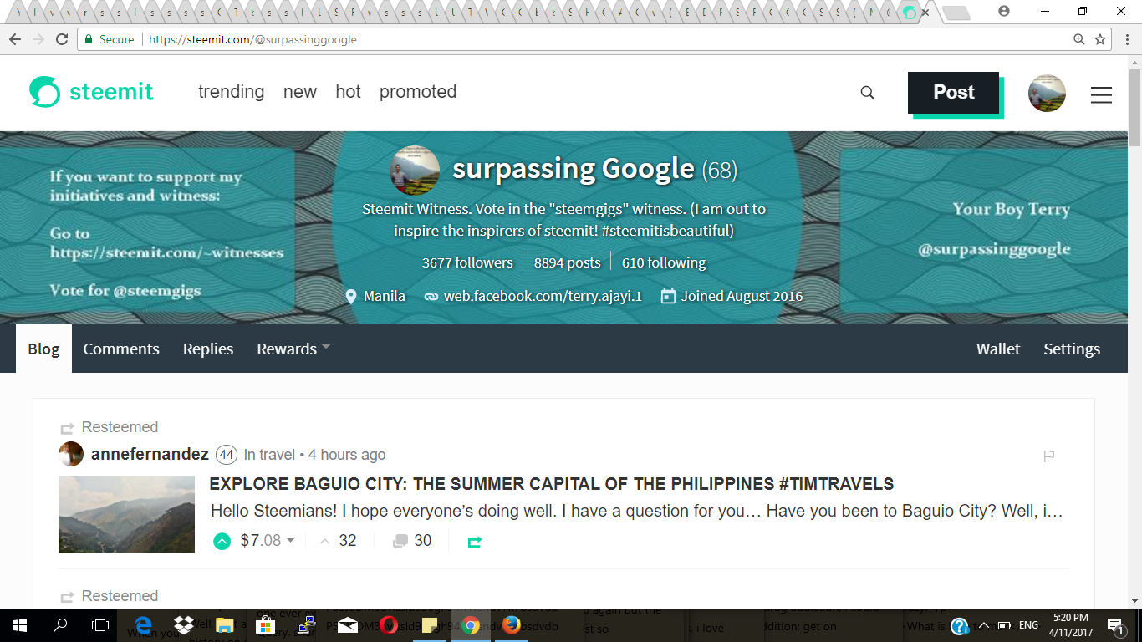Click the Baguio City post thumbnail
The height and width of the screenshot is (642, 1142).
pos(126,514)
